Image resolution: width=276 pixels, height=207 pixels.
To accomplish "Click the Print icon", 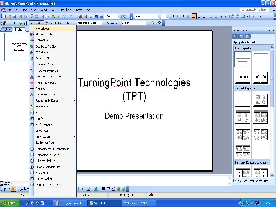I will coord(21,16).
